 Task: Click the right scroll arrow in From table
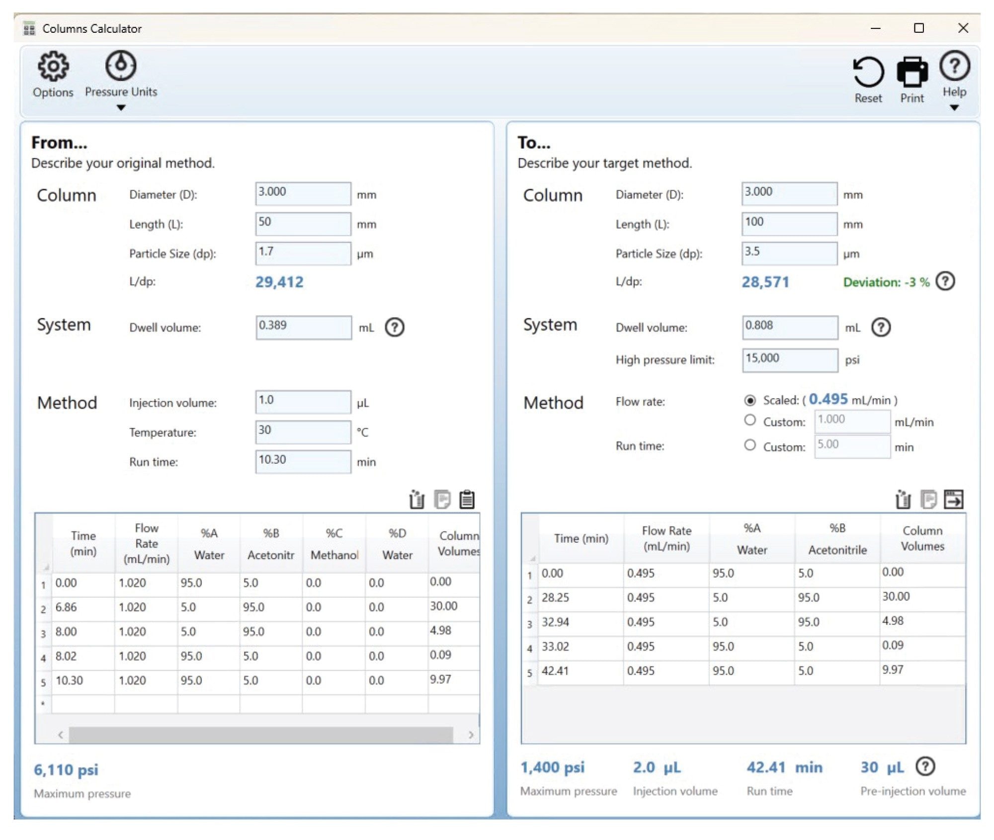click(x=471, y=735)
